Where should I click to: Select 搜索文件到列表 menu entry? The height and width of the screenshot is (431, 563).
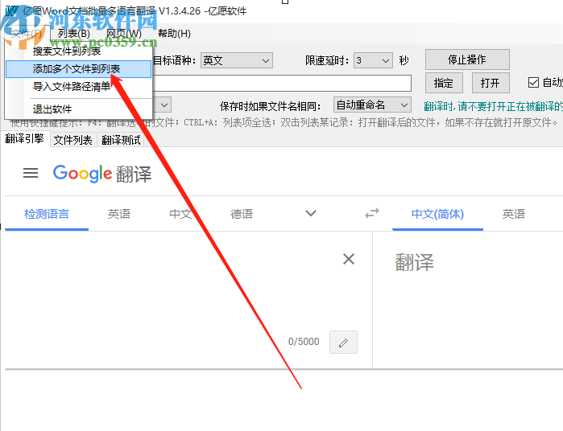[x=78, y=51]
